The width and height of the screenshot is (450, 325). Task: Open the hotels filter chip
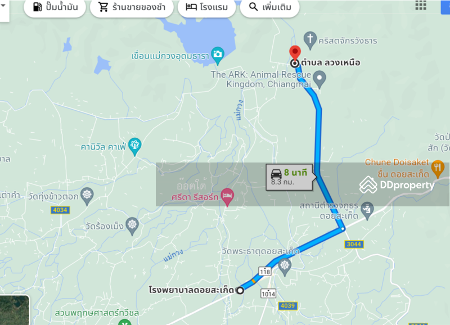[206, 7]
